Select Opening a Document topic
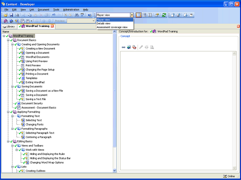This screenshot has width=241, height=180. click(x=38, y=53)
